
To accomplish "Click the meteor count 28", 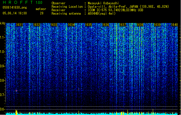I will [42, 13].
